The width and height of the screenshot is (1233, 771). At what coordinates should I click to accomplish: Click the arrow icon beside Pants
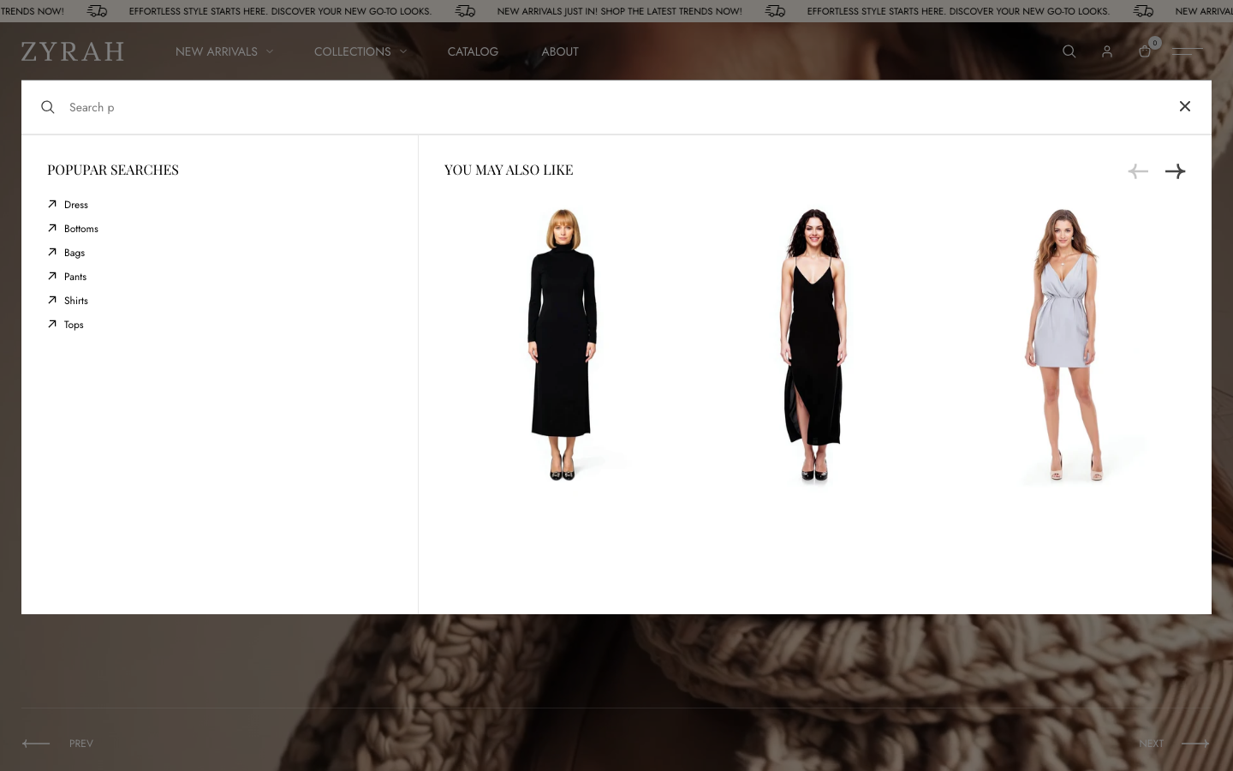pos(52,276)
